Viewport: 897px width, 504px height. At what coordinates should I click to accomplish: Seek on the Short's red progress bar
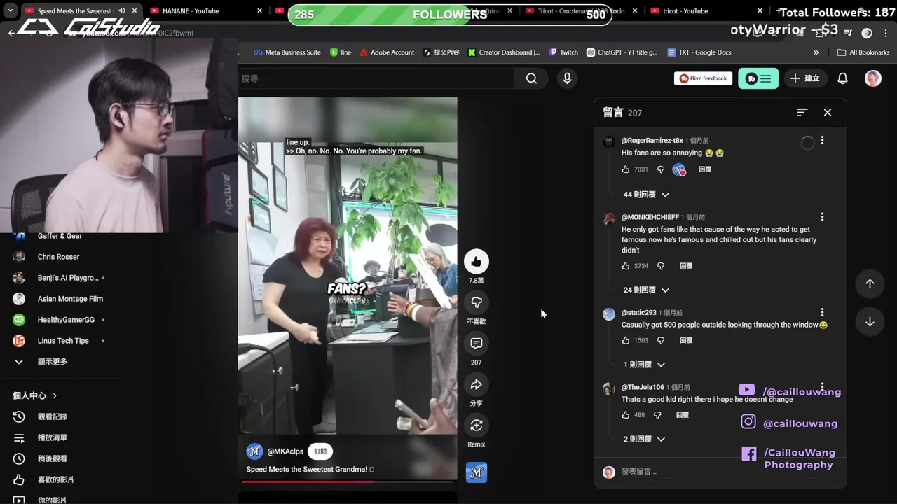(348, 481)
